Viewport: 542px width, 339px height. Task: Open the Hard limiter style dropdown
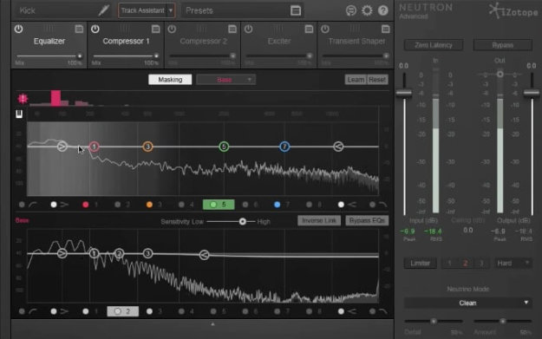click(513, 264)
